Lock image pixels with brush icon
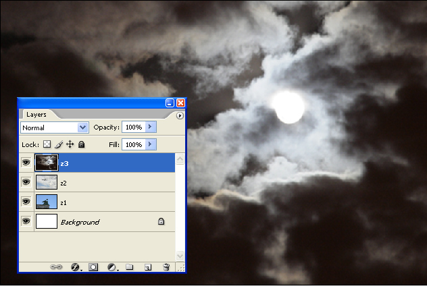The width and height of the screenshot is (427, 286). (x=59, y=144)
